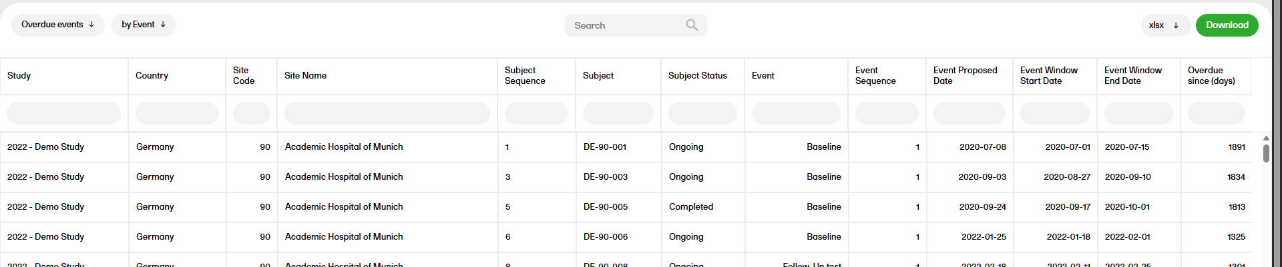Viewport: 1282px width, 267px height.
Task: Click the scrollbar up arrow
Action: click(1266, 138)
